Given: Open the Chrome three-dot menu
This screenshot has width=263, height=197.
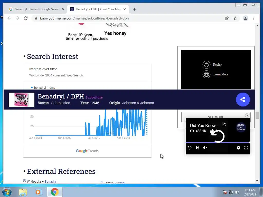Looking at the screenshot, I should click(254, 18).
